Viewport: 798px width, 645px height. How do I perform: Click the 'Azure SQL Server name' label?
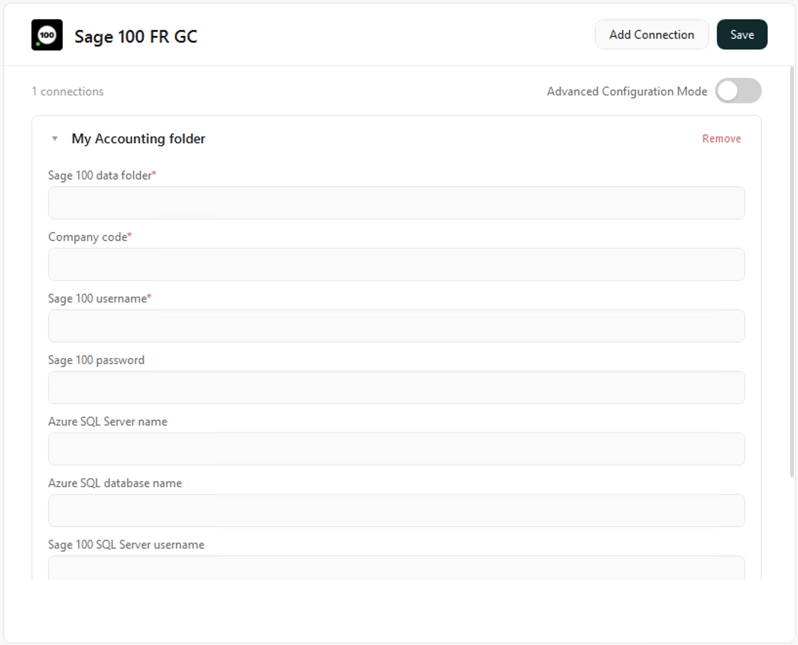click(107, 422)
